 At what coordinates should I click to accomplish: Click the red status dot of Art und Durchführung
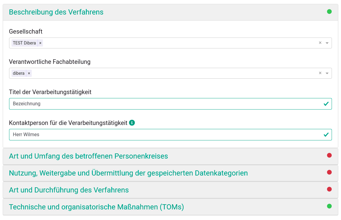(329, 189)
